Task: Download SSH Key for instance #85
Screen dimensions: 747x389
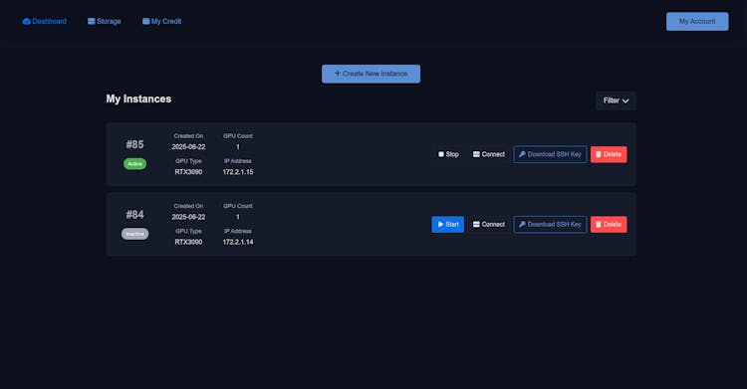Action: click(550, 154)
